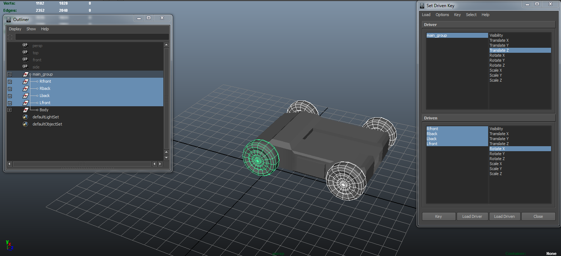Click the top camera icon in Outliner
The height and width of the screenshot is (256, 561).
point(25,52)
